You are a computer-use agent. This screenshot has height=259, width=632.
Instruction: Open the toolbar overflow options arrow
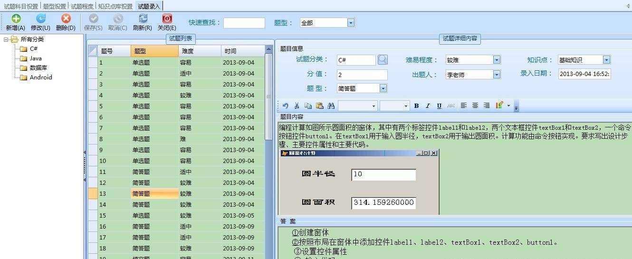pos(516,106)
